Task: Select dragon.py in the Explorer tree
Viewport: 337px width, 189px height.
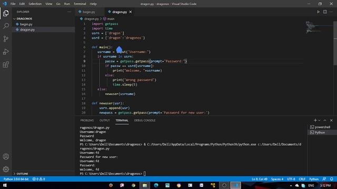Action: click(43, 29)
